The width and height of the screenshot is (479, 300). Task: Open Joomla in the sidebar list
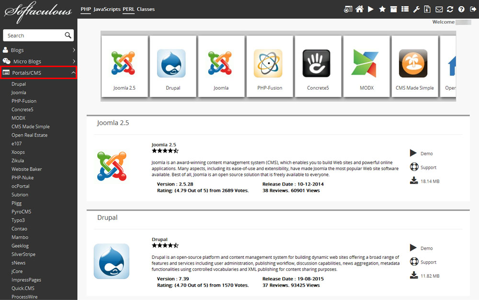pos(19,92)
